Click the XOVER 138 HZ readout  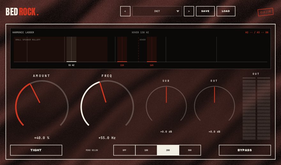[140, 33]
